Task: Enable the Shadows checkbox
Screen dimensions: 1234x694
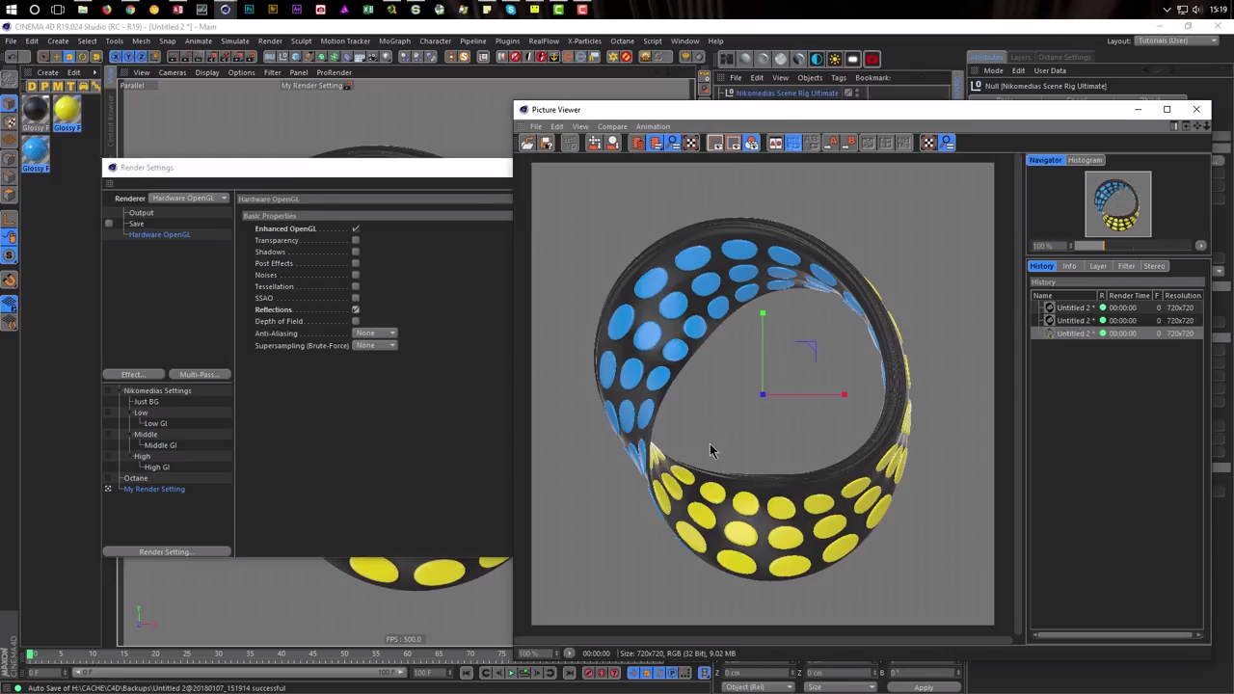Action: click(x=356, y=252)
